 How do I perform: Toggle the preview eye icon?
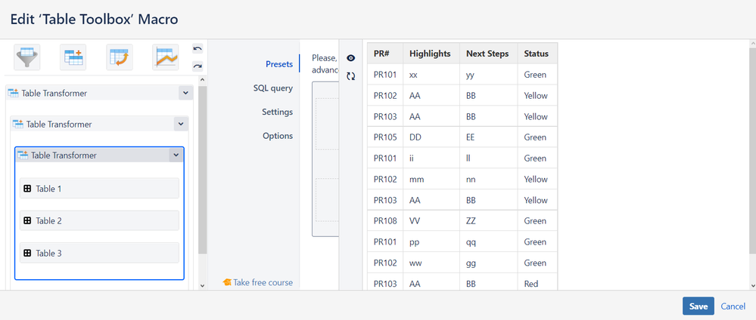pyautogui.click(x=351, y=58)
